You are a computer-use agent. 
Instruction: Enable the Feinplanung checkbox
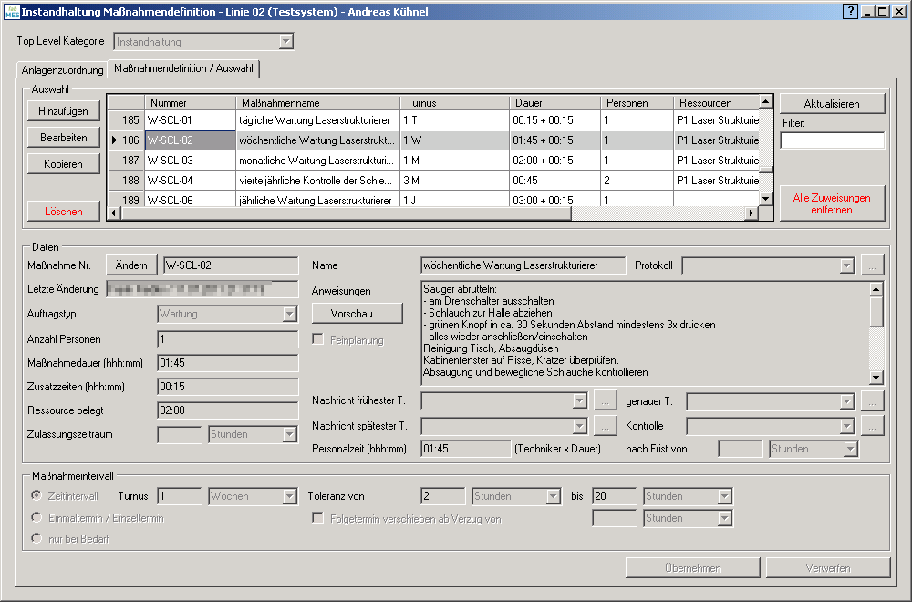[x=318, y=340]
